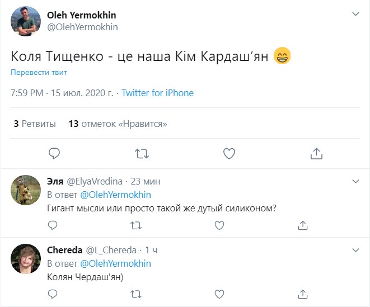
Task: Retweet Chereda's reply
Action: click(136, 294)
